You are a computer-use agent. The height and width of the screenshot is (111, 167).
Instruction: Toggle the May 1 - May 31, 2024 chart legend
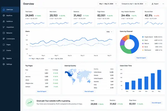point(36,59)
